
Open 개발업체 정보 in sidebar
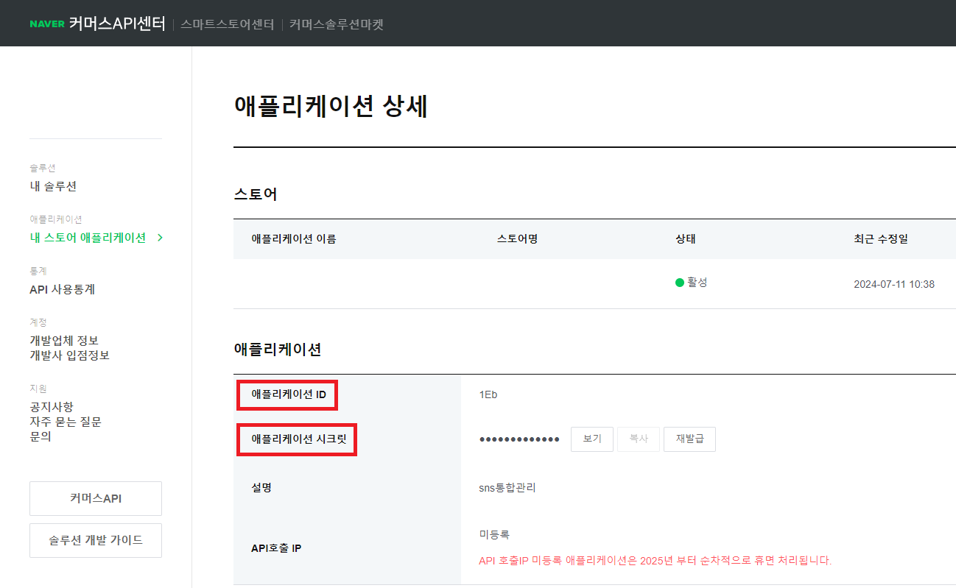tap(63, 340)
